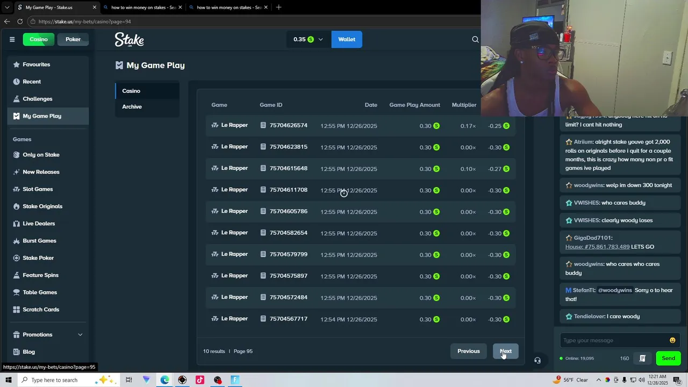Open Microsoft Edge from taskbar
The height and width of the screenshot is (387, 688).
[164, 380]
